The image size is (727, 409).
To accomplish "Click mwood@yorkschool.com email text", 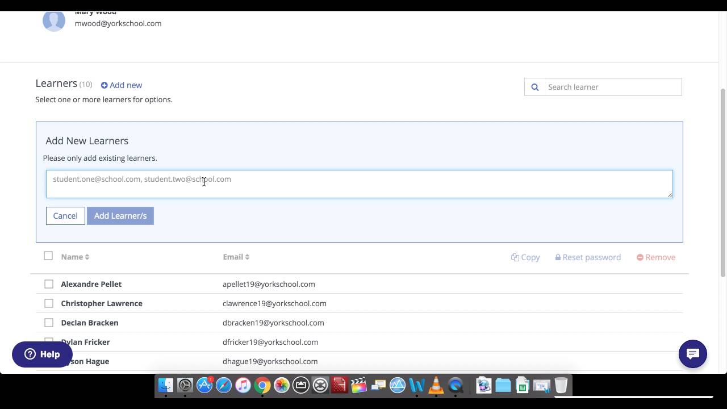I will (x=118, y=23).
